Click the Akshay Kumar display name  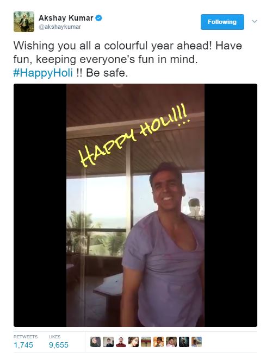point(66,18)
